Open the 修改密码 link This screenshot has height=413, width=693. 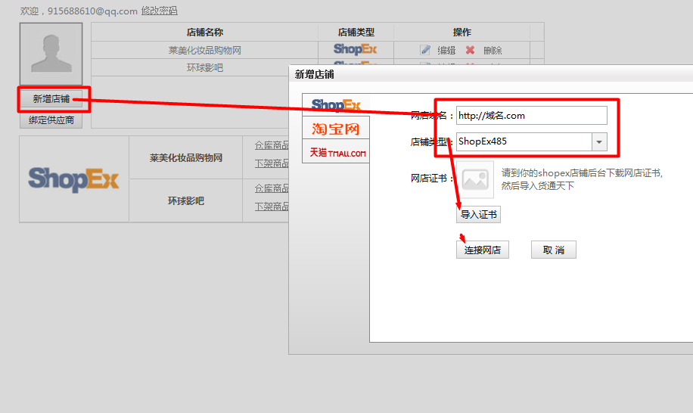tap(159, 11)
